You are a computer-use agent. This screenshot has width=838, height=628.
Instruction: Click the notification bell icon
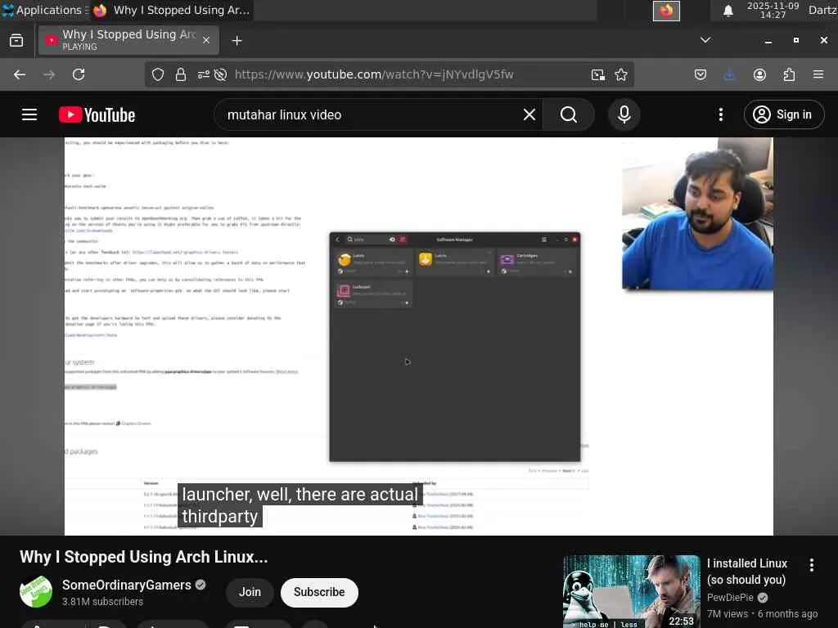click(x=728, y=11)
